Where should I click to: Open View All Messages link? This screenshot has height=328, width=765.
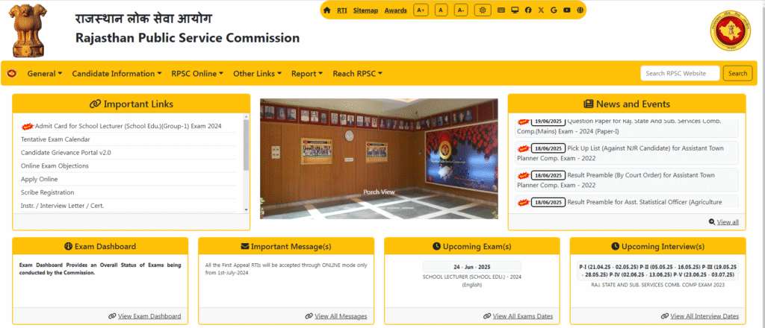tap(341, 316)
